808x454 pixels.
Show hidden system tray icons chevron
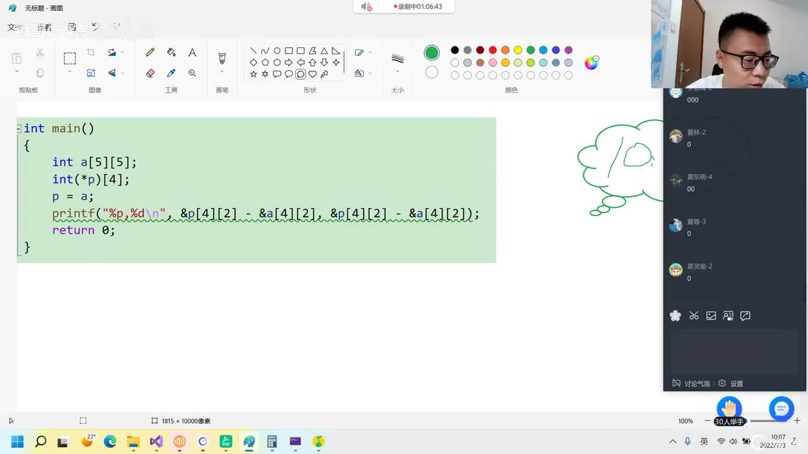click(673, 441)
